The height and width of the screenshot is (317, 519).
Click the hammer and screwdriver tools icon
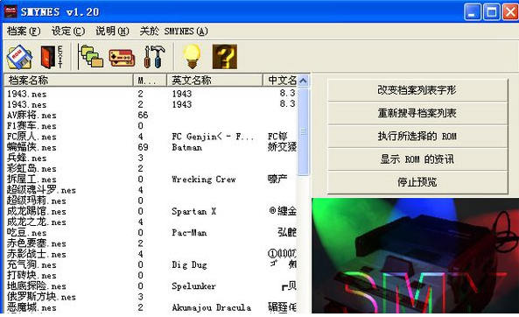pyautogui.click(x=155, y=57)
